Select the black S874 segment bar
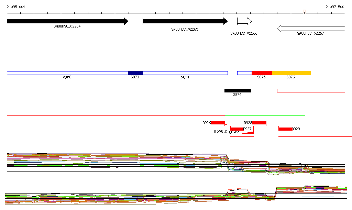352x210 pixels. tap(238, 90)
